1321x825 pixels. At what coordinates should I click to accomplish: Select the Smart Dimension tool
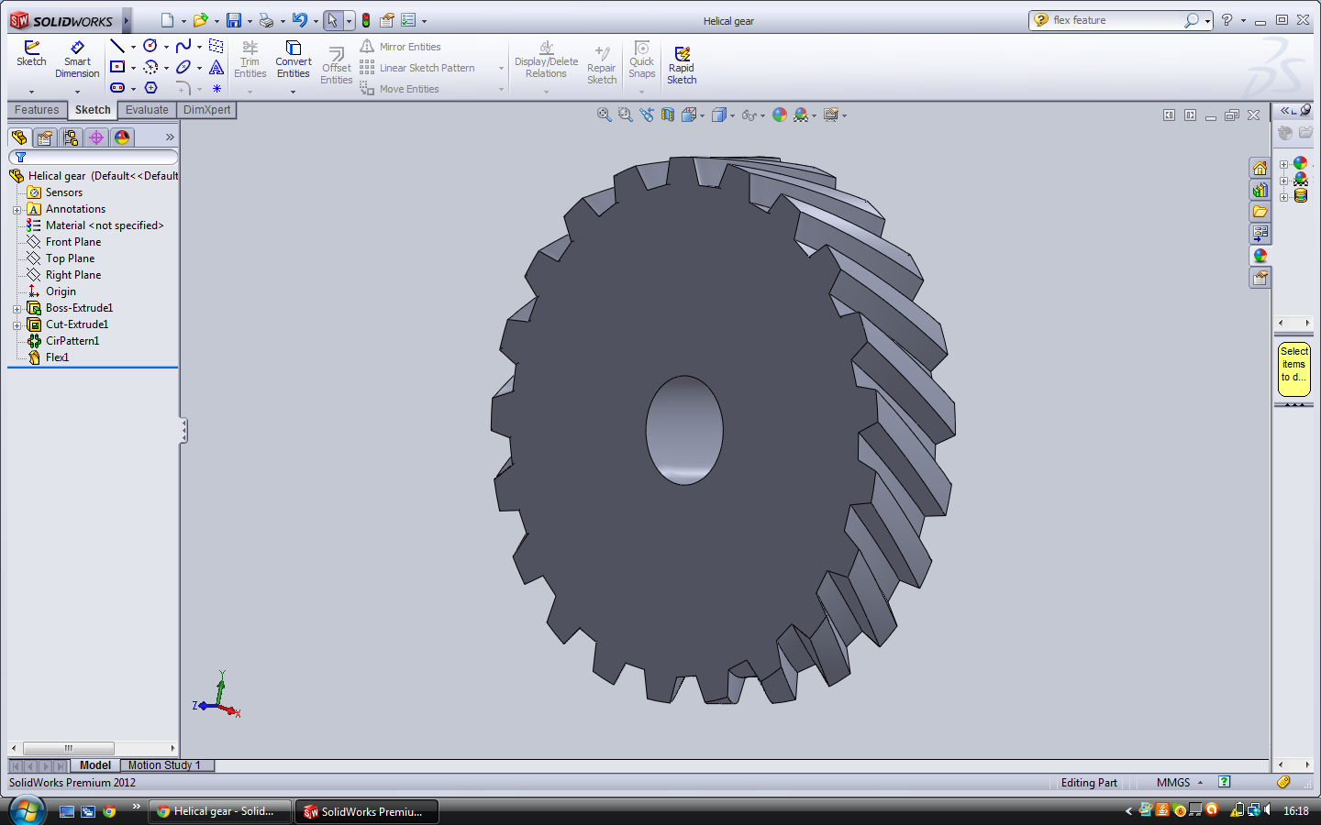[77, 59]
